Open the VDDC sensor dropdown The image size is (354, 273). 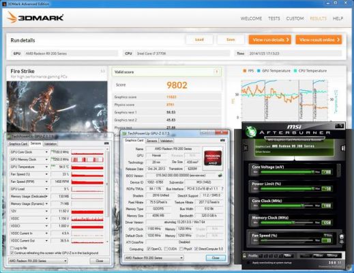coord(46,218)
